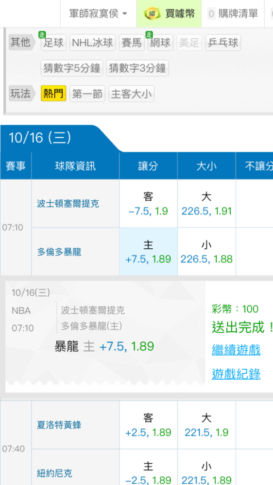Click the 買噱幣 coin button
The width and height of the screenshot is (273, 485).
(169, 14)
